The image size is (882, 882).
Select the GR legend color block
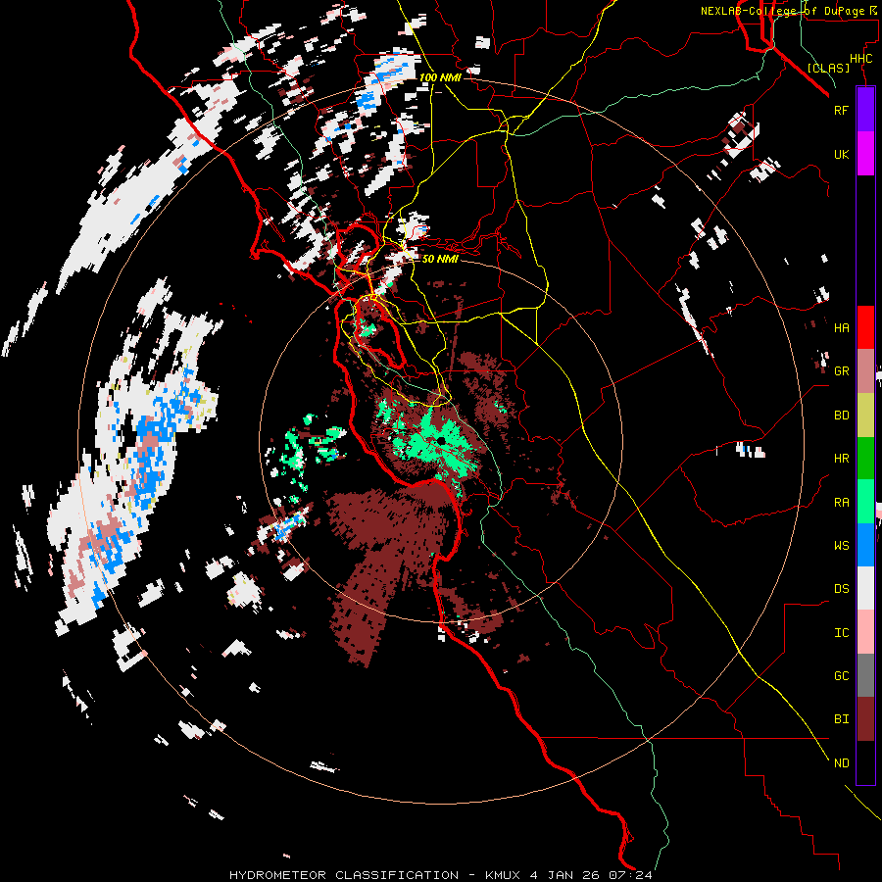pyautogui.click(x=865, y=371)
